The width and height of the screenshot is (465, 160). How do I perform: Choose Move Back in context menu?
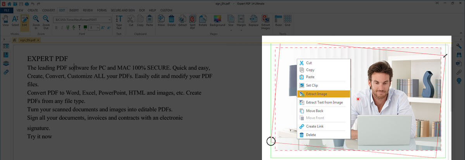pyautogui.click(x=324, y=111)
